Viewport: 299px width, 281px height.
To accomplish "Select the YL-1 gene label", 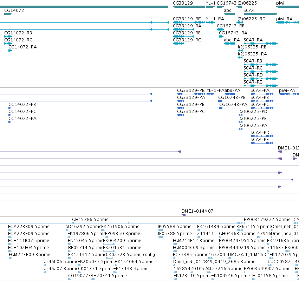I will (x=210, y=3).
